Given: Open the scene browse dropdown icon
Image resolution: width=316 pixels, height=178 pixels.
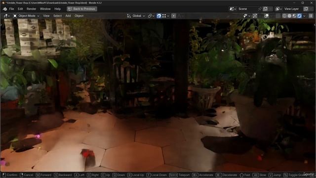Looking at the screenshot, I should 233,9.
